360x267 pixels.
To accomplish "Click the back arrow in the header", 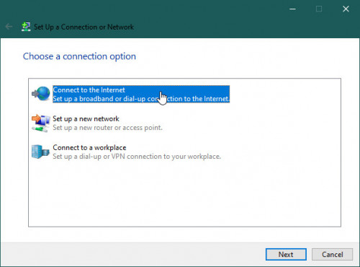I will pyautogui.click(x=9, y=27).
